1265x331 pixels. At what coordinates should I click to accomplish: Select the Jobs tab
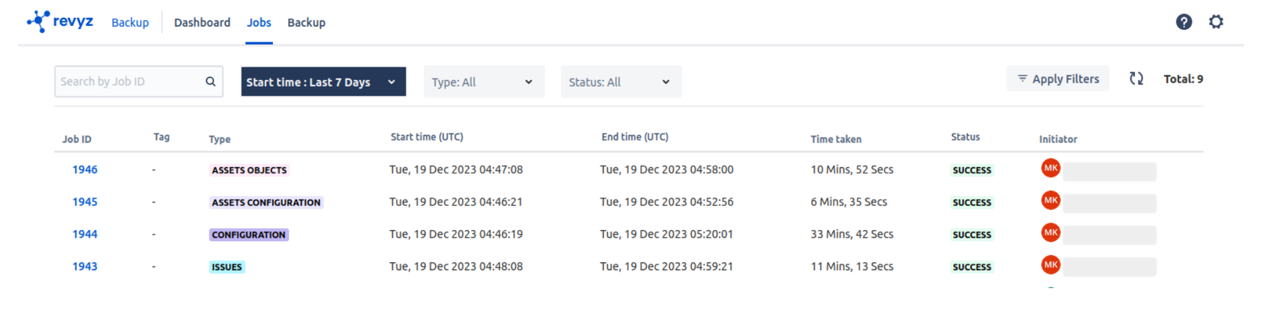pos(259,22)
